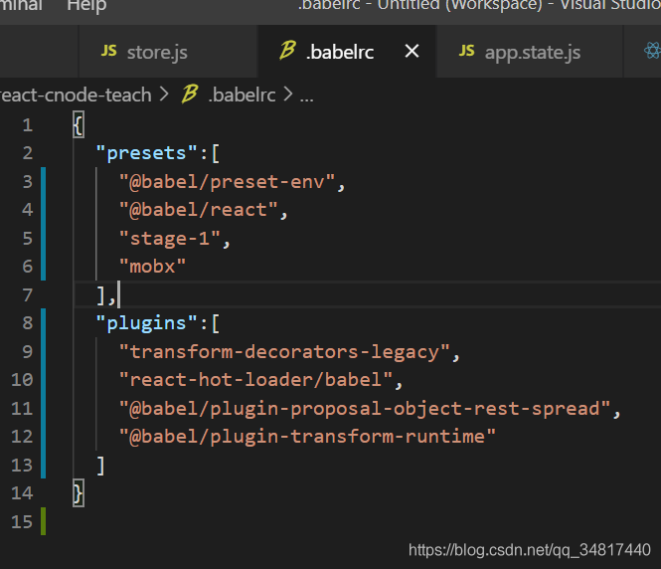Switch to the app.state.js tab
661x569 pixels.
click(530, 52)
